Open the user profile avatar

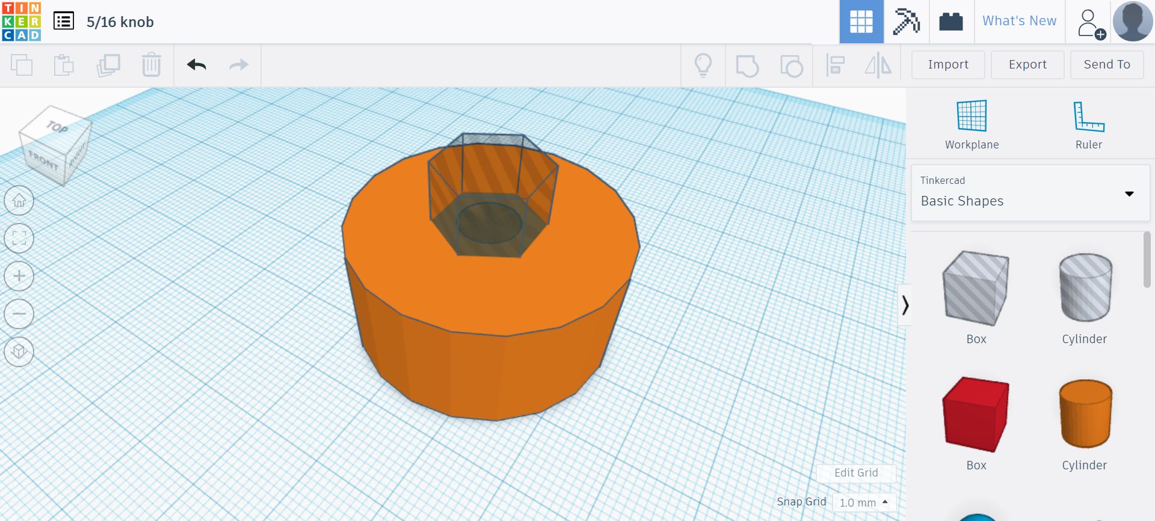coord(1132,22)
